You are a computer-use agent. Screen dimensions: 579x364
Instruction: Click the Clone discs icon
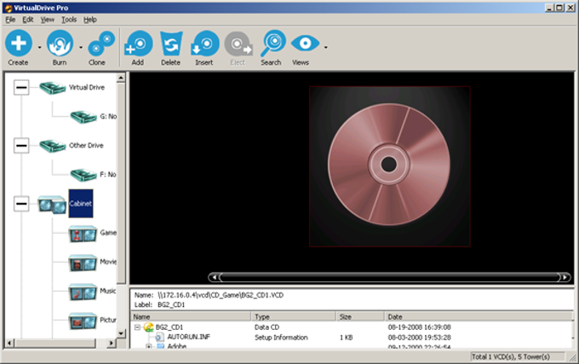[x=101, y=43]
